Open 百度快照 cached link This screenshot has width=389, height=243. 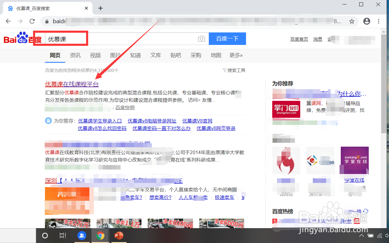click(125, 108)
